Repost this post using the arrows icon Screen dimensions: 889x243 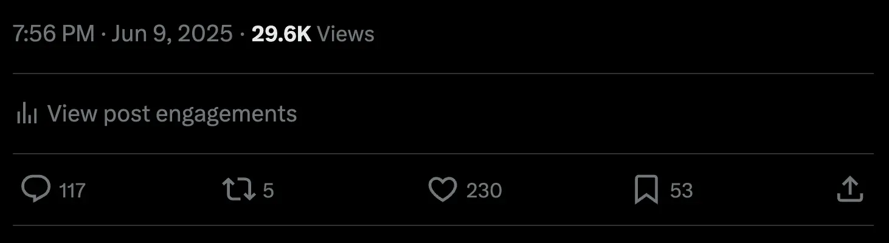click(x=239, y=190)
